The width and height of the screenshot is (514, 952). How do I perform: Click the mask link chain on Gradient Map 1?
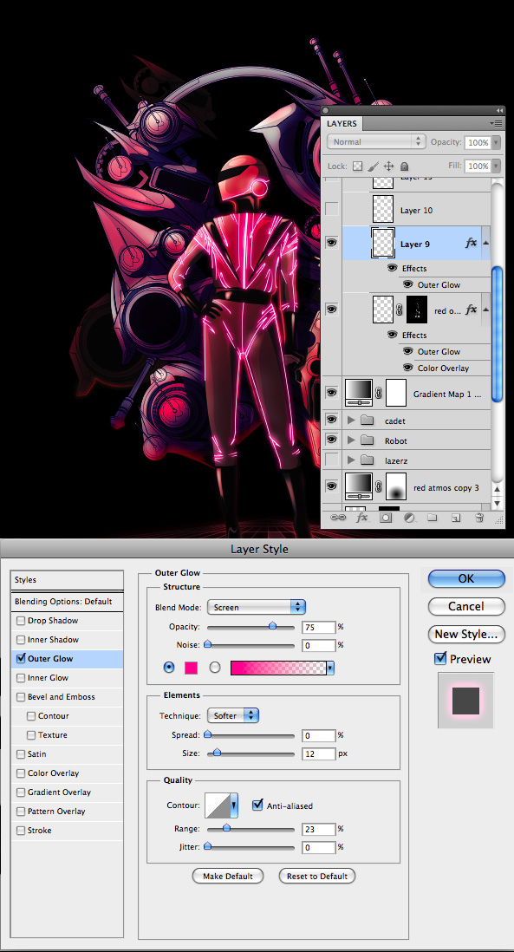(379, 394)
